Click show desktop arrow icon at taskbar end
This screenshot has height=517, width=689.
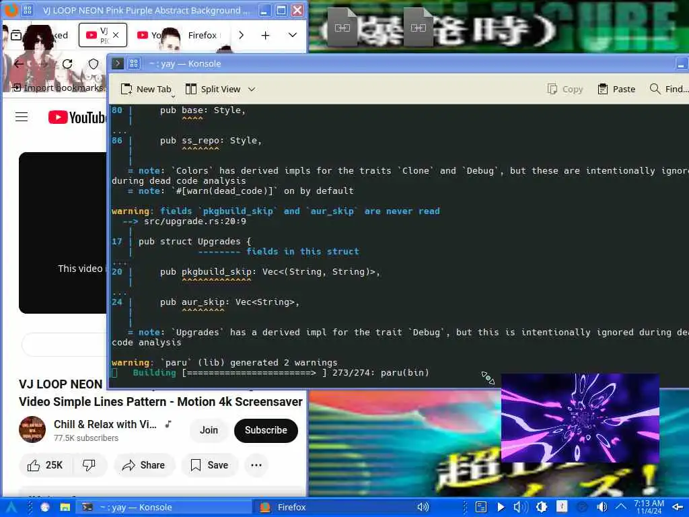(678, 508)
